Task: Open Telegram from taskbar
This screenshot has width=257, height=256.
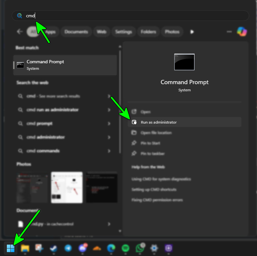Action: 68,248
